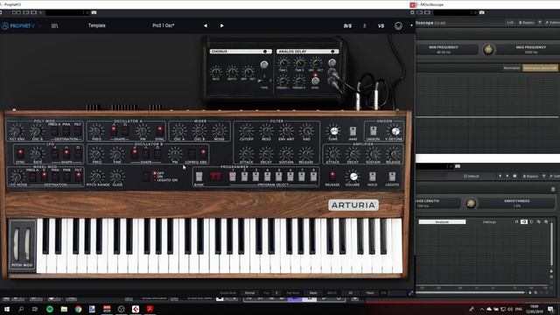Open the MIDI settings icon in Prophet toolbar
Viewport: 560px width, 315px height.
[398, 25]
